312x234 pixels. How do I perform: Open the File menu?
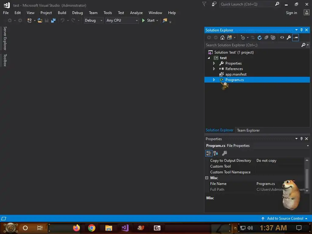coord(6,13)
